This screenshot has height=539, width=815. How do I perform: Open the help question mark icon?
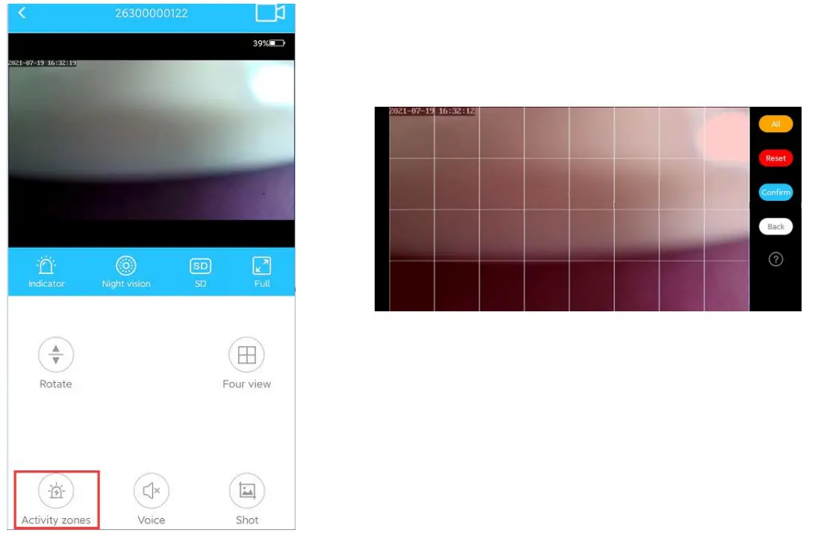coord(775,259)
